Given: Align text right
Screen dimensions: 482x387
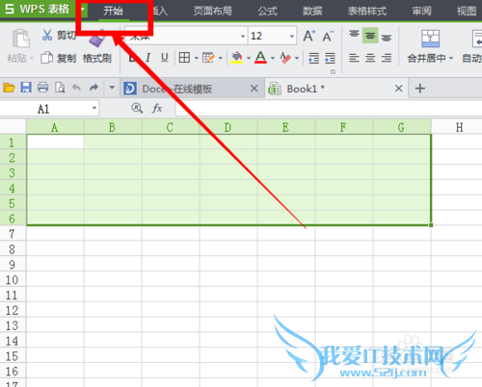Looking at the screenshot, I should click(x=387, y=59).
